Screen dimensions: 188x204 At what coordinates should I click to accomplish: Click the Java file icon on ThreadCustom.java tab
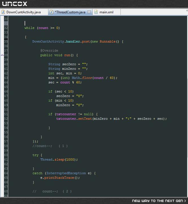[51, 12]
